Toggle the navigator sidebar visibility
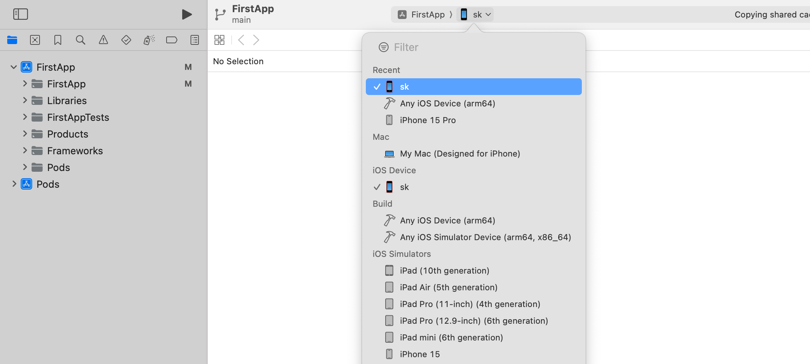This screenshot has width=810, height=364. [x=21, y=14]
